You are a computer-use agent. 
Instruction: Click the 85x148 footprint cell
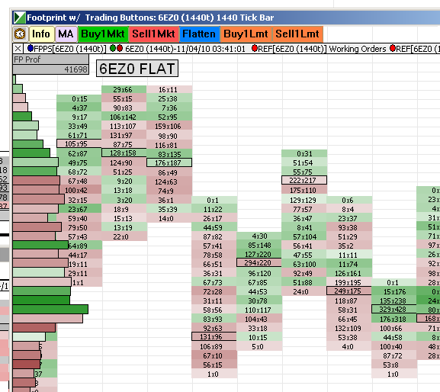[259, 246]
